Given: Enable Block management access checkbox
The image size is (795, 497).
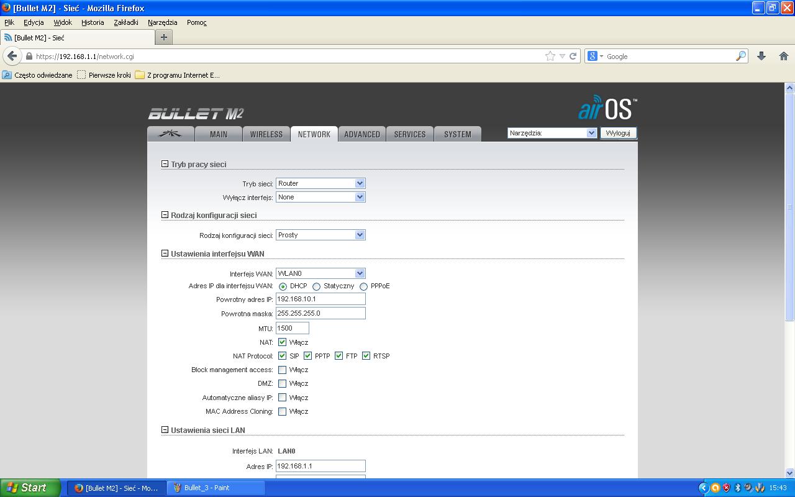Looking at the screenshot, I should pyautogui.click(x=282, y=370).
